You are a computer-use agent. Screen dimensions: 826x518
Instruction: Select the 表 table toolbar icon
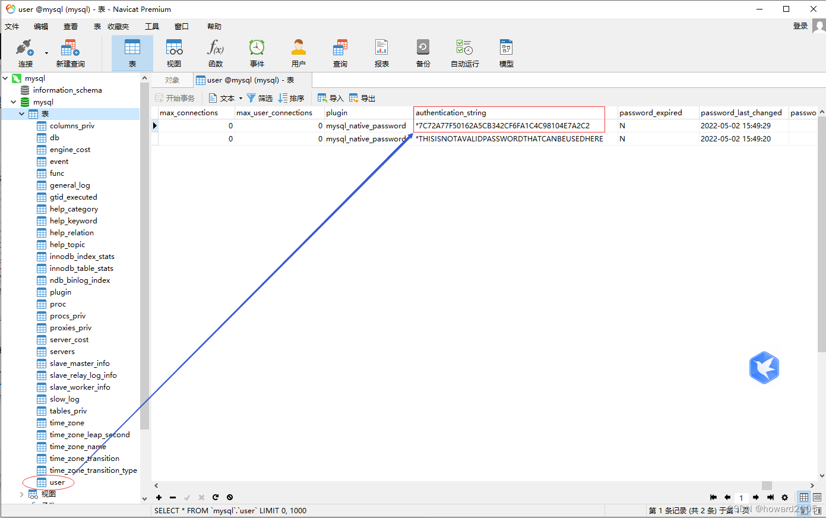coord(132,53)
